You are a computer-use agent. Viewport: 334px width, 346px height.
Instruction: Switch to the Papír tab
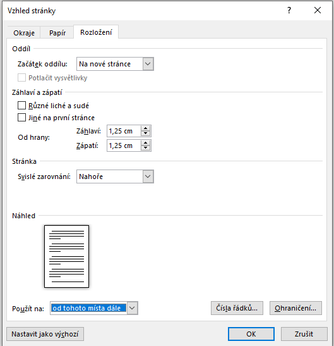click(57, 33)
